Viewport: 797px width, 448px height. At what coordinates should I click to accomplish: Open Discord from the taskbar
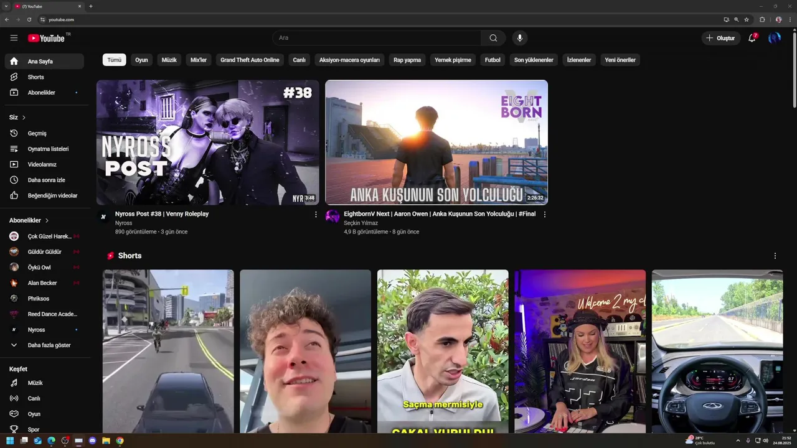(93, 441)
